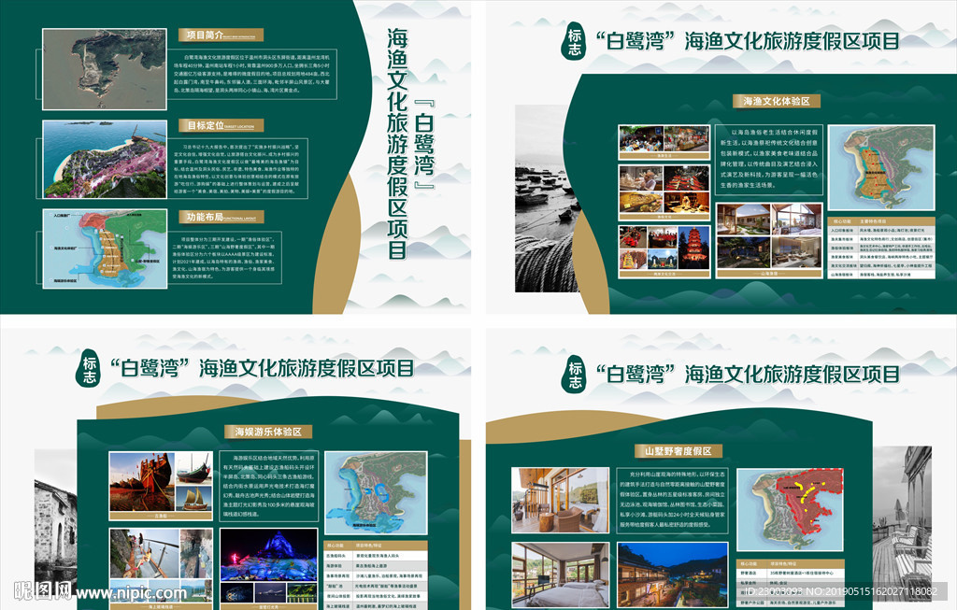Open the 山墅野奢度假区 red zone map
Viewport: 957px width, 610px height.
(x=790, y=509)
